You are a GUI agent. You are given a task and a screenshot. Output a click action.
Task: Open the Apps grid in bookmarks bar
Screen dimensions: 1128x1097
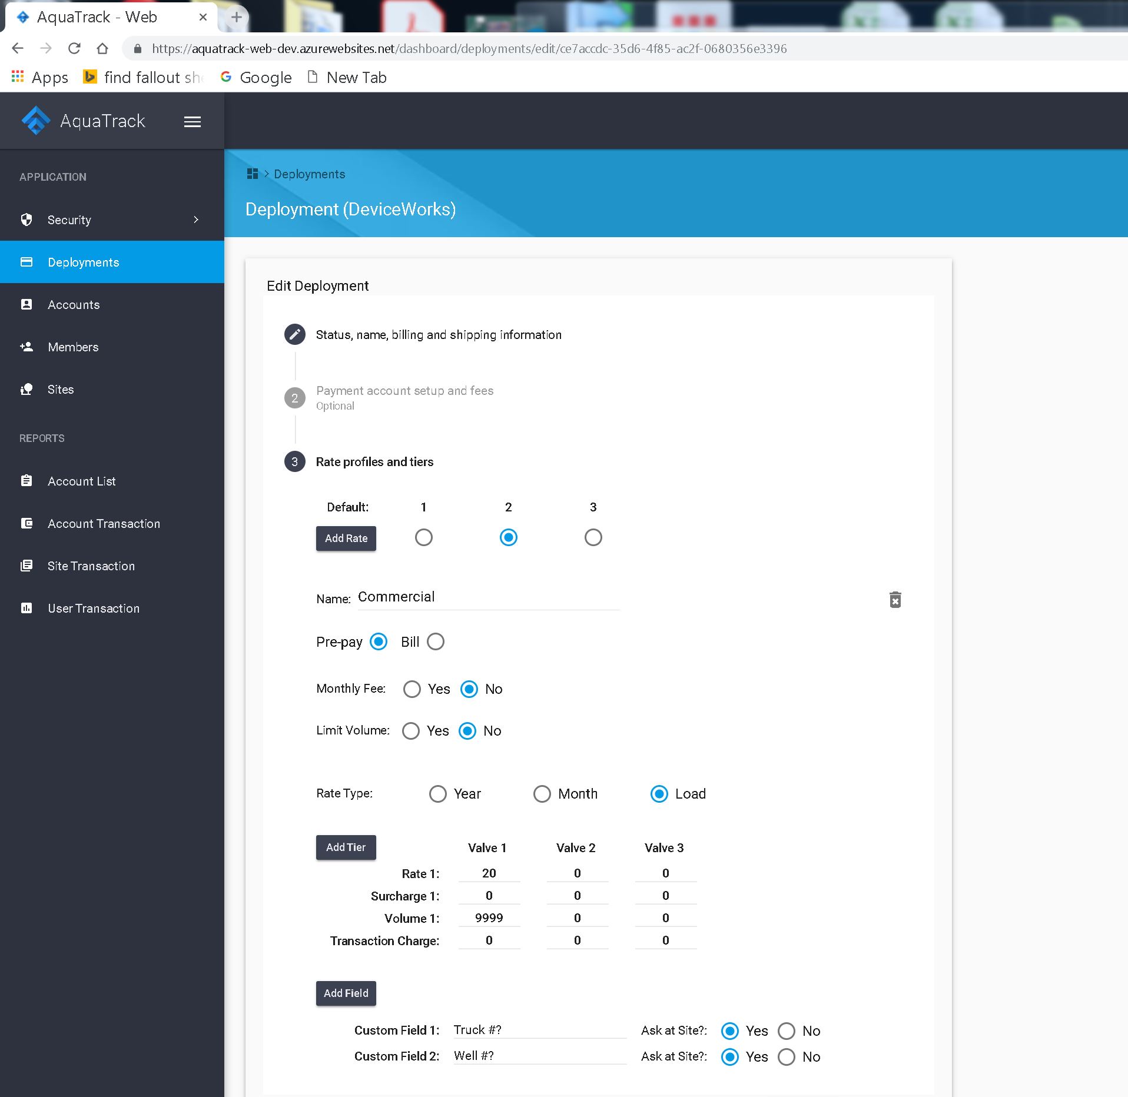click(x=18, y=77)
